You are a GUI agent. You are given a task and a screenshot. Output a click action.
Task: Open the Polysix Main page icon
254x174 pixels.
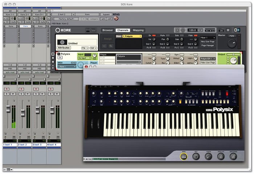click(x=184, y=157)
